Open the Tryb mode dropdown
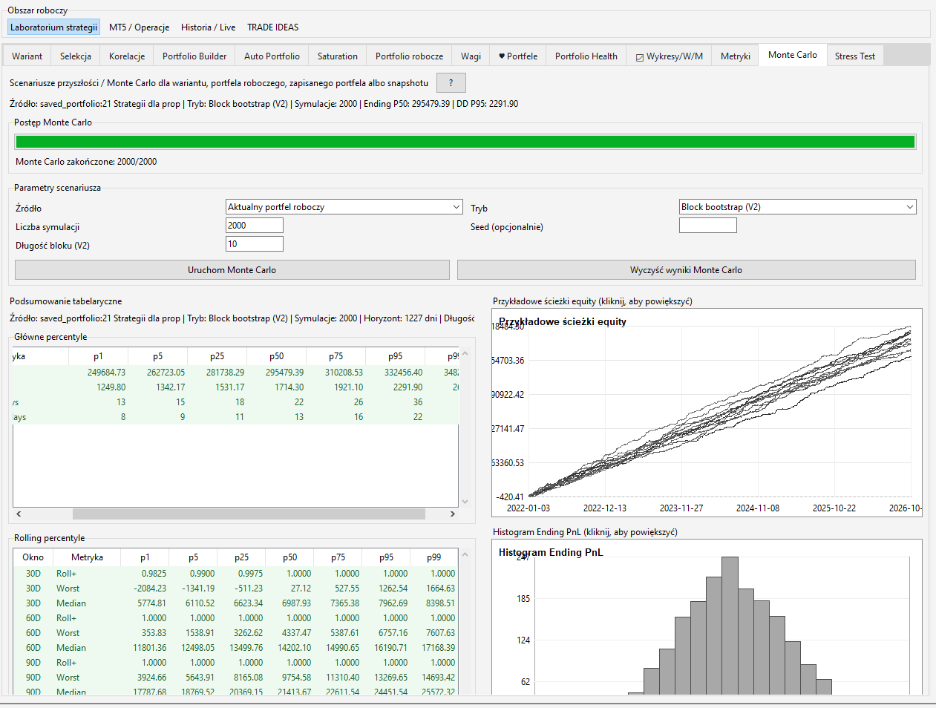 (x=798, y=207)
